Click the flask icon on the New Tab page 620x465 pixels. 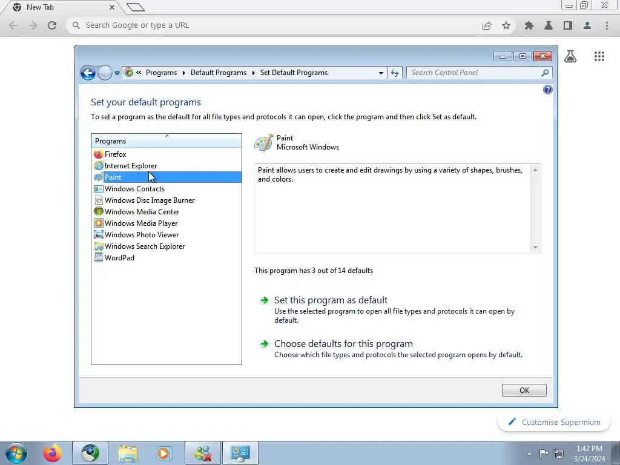pyautogui.click(x=570, y=56)
